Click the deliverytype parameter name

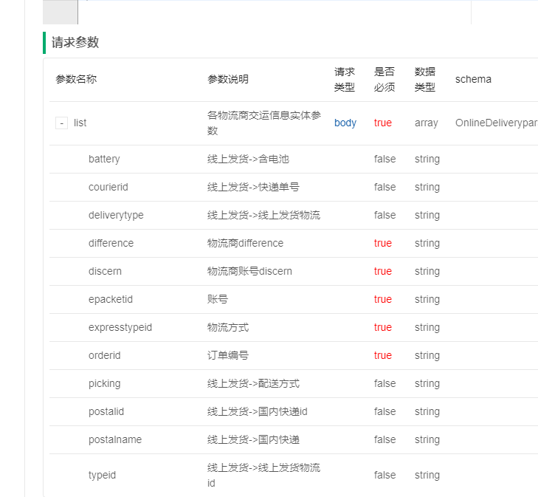[116, 216]
